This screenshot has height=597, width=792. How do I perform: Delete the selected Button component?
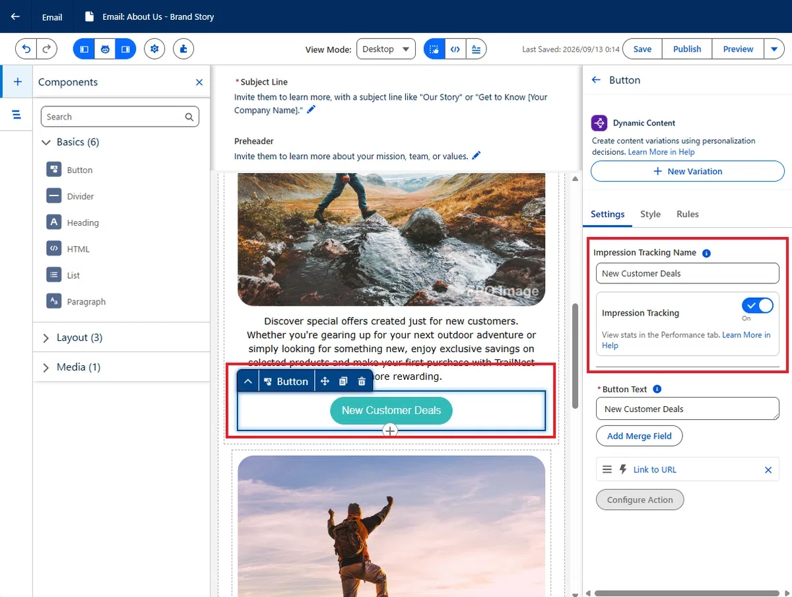362,381
